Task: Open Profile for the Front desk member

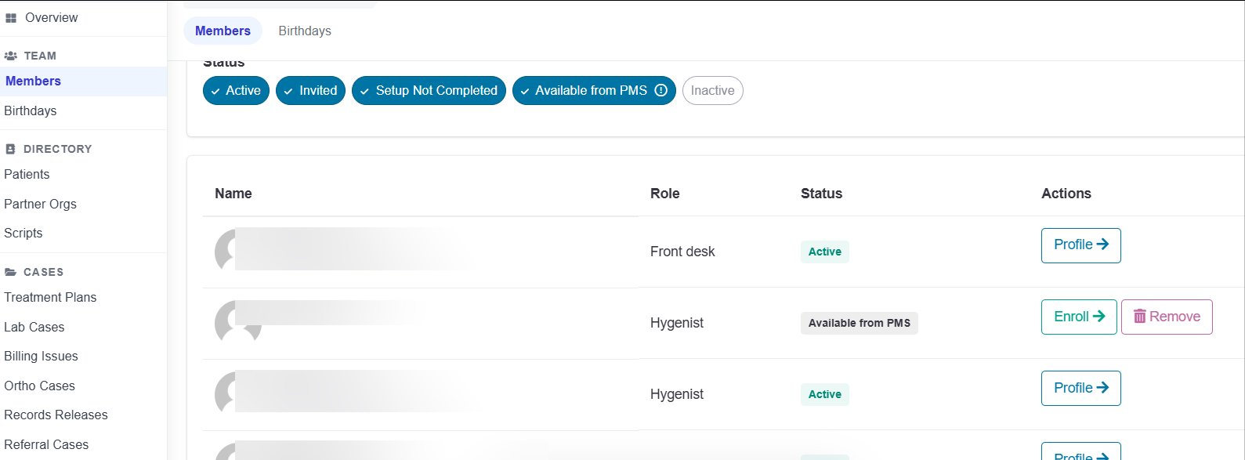Action: coord(1080,245)
